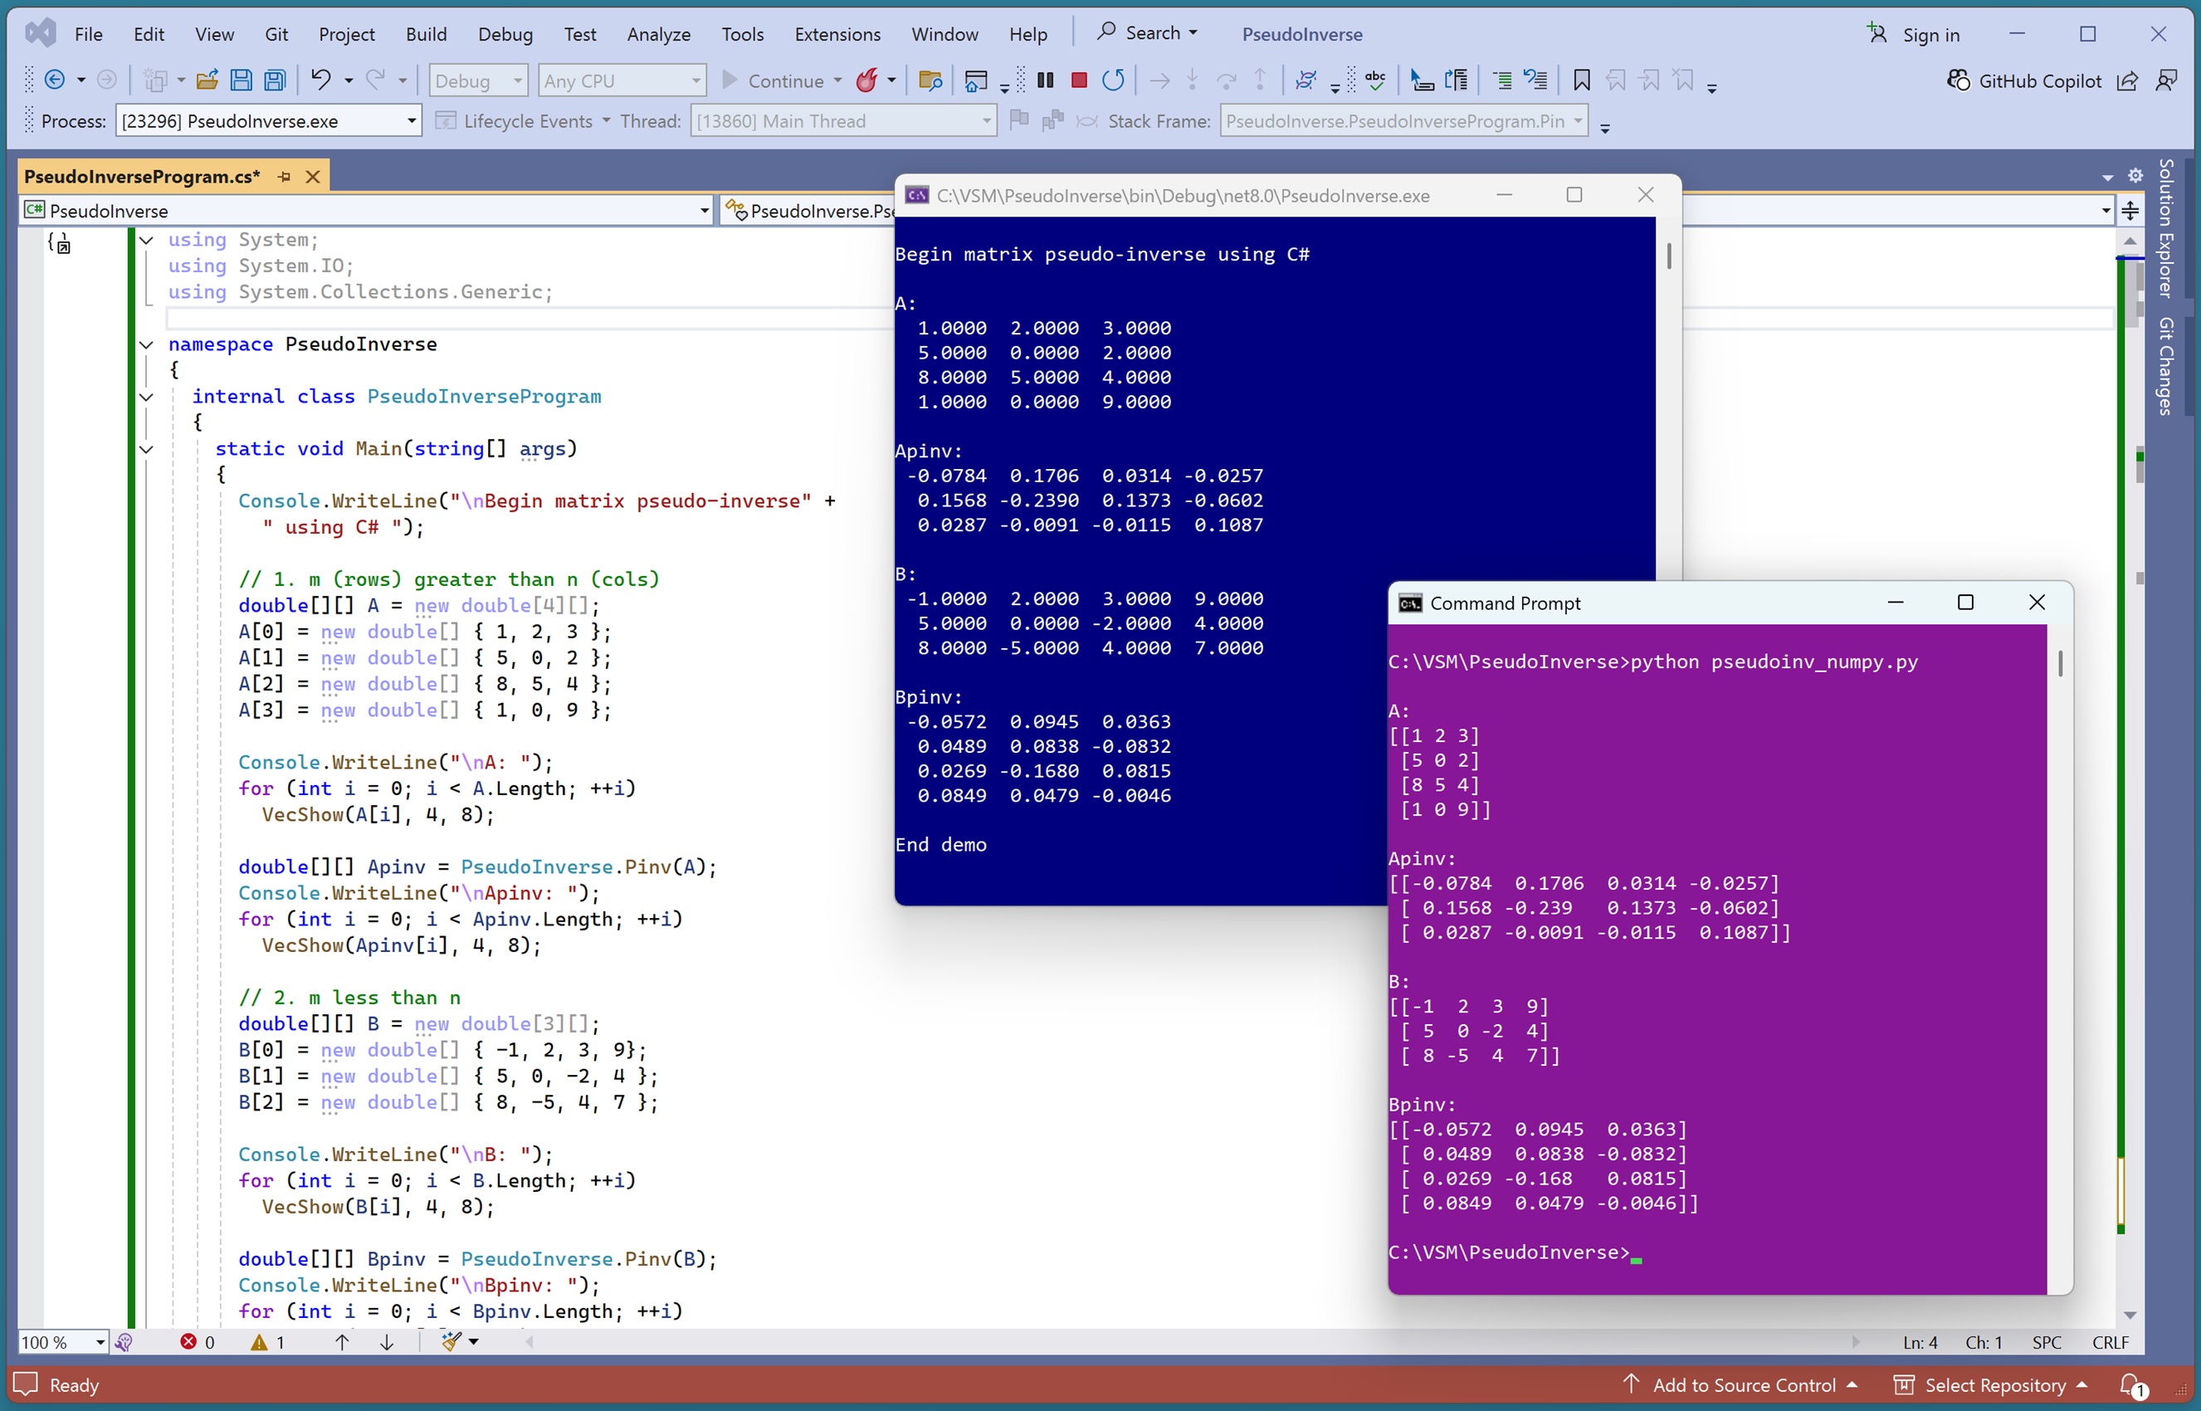Click the Stop Debugging red square
The image size is (2201, 1411).
1079,81
